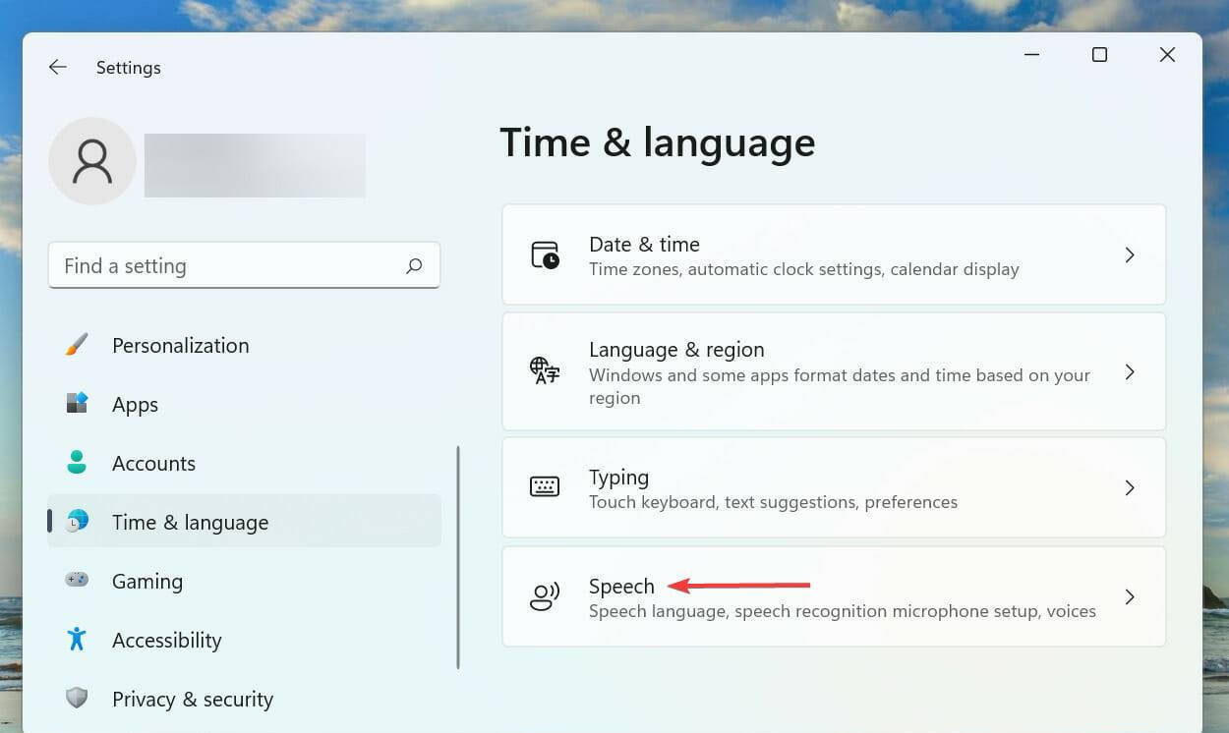Open Typing settings via chevron
This screenshot has height=733, width=1229.
(x=1130, y=488)
